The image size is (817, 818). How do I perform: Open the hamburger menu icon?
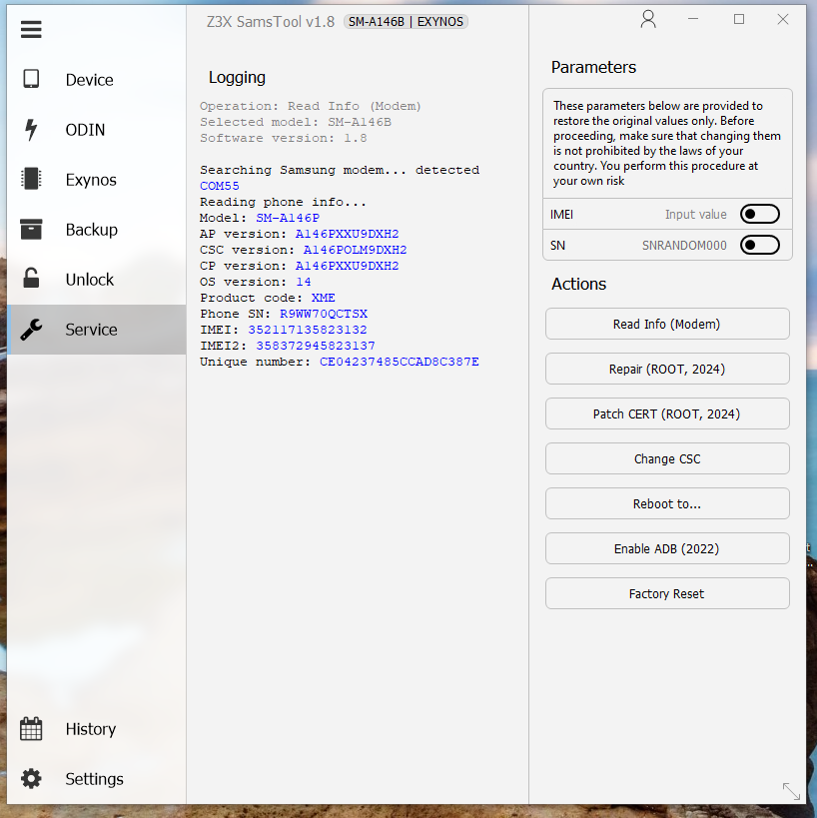coord(31,29)
